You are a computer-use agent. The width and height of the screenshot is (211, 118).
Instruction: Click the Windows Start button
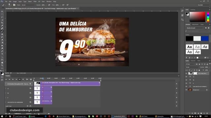point(2,116)
